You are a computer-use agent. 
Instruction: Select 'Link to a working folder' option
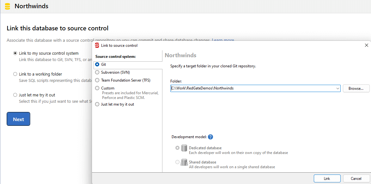tap(15, 74)
